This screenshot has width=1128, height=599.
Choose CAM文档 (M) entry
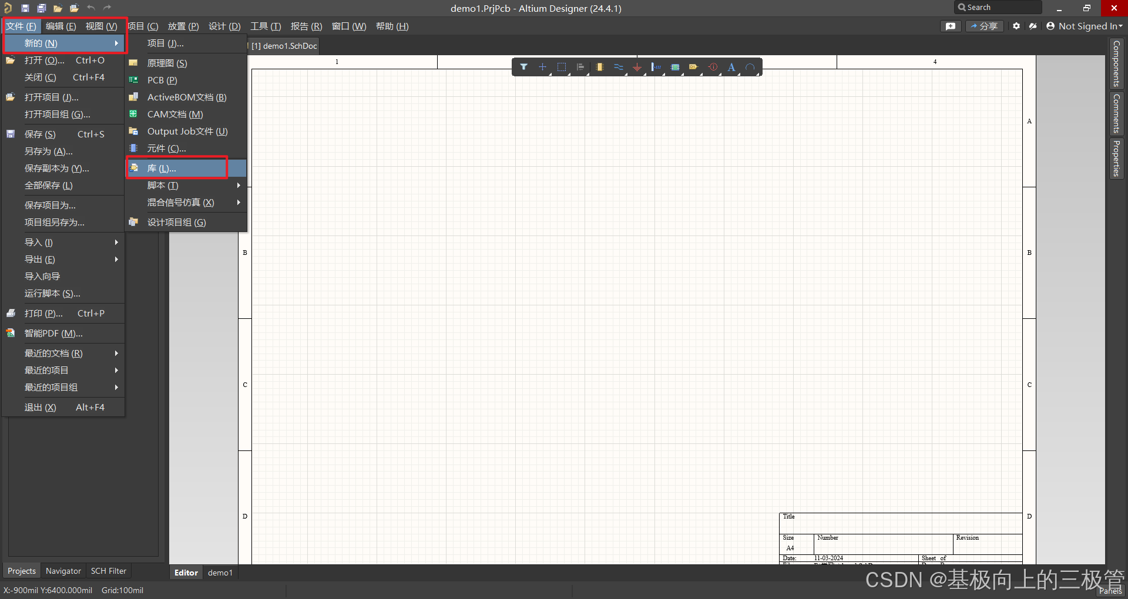pos(187,114)
